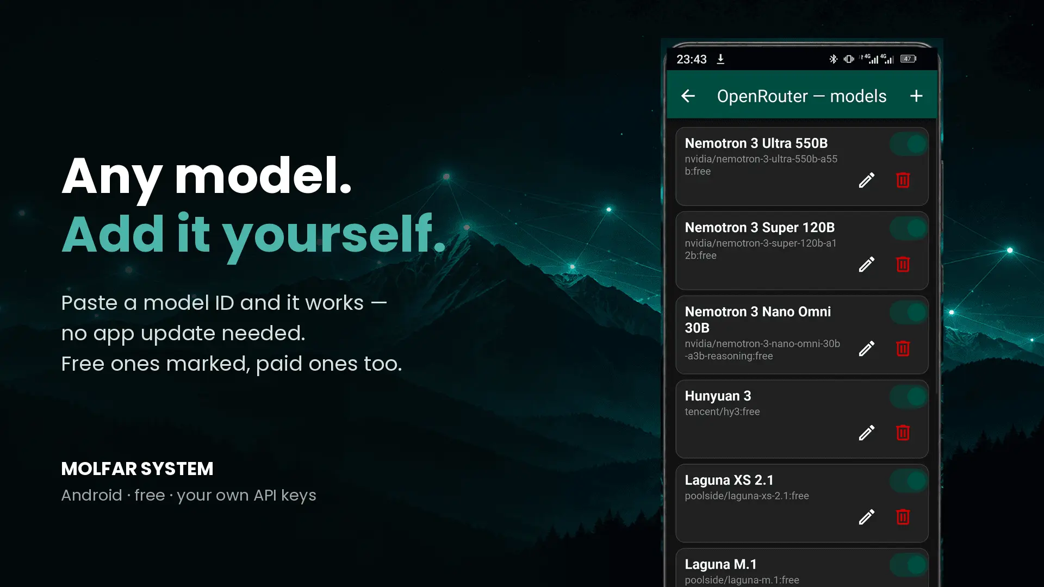Add a new model with the plus icon
This screenshot has height=587, width=1044.
(x=916, y=96)
